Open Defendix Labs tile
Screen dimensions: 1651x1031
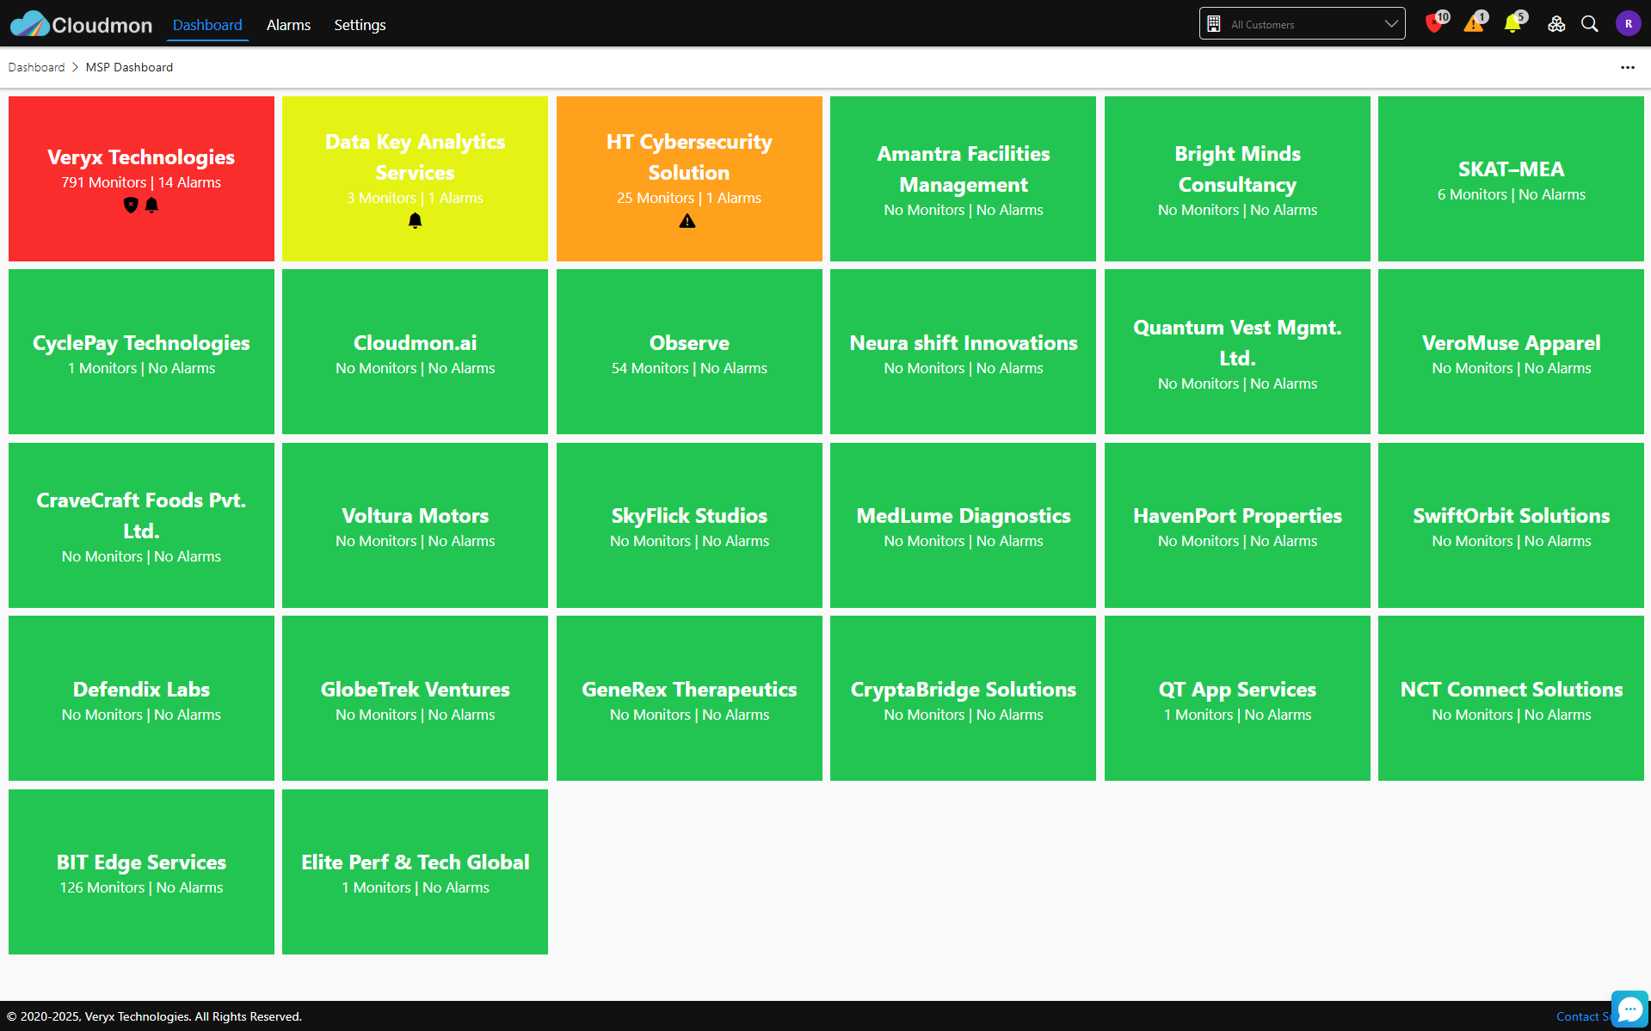141,698
